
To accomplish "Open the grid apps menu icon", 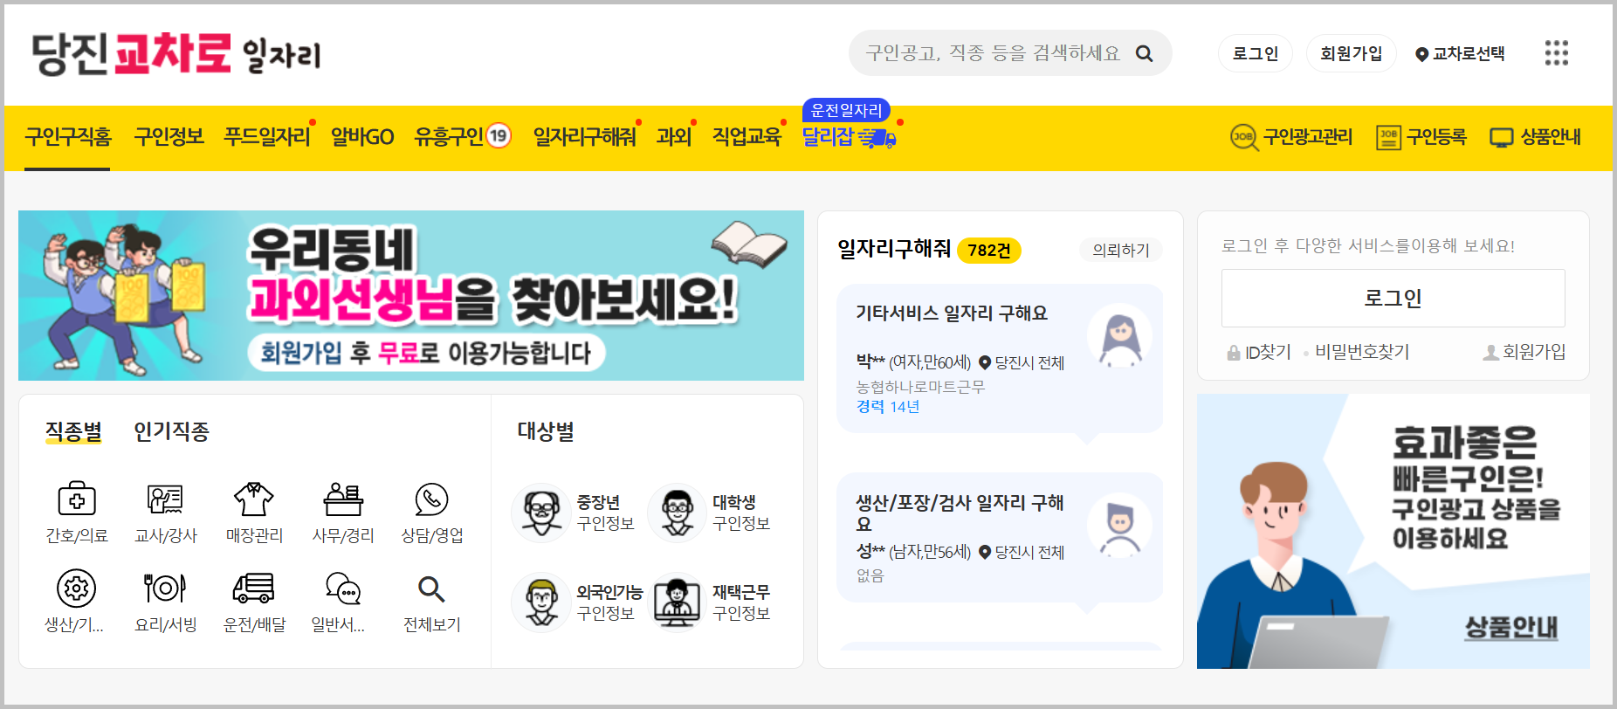I will (x=1556, y=53).
